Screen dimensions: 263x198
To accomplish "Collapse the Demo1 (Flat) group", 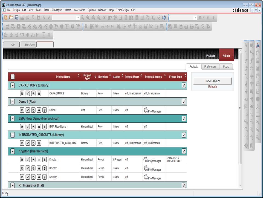I will (13, 102).
